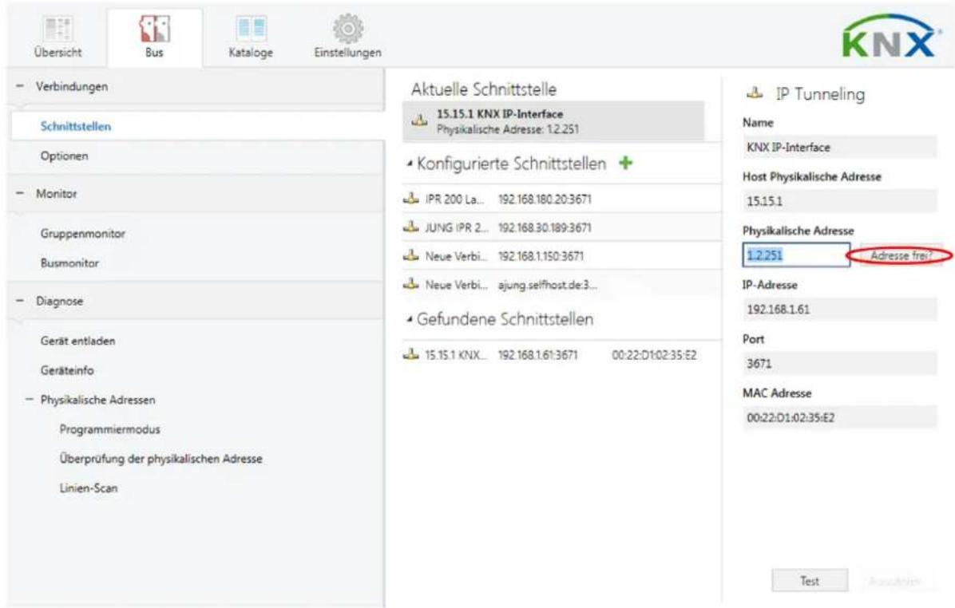Screen dimensions: 955x608
Task: Collapse the Verbindungen section
Action: point(20,86)
